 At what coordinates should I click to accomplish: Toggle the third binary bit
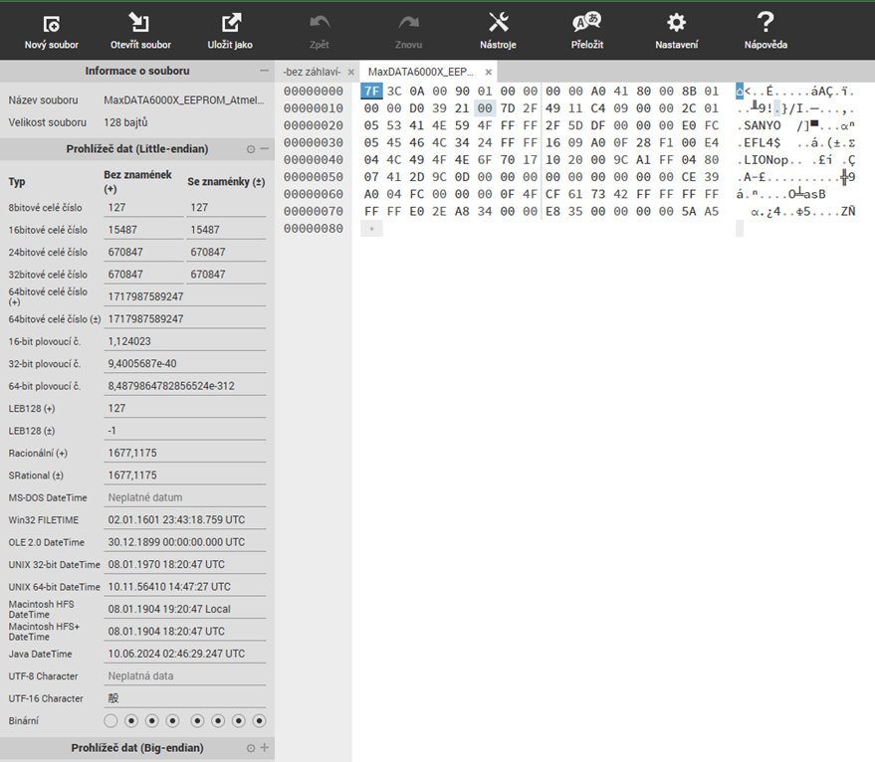151,721
